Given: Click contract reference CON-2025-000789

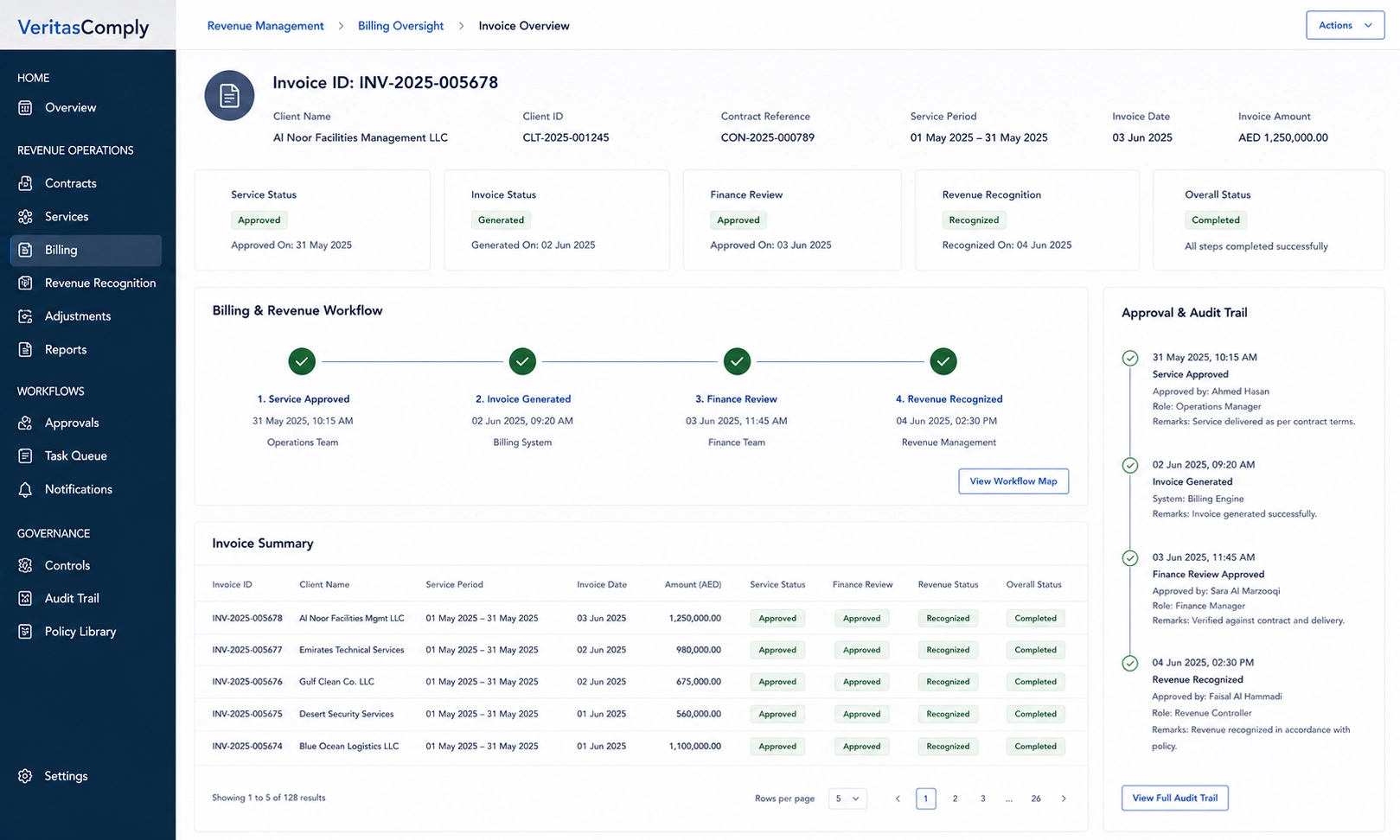Looking at the screenshot, I should (768, 137).
